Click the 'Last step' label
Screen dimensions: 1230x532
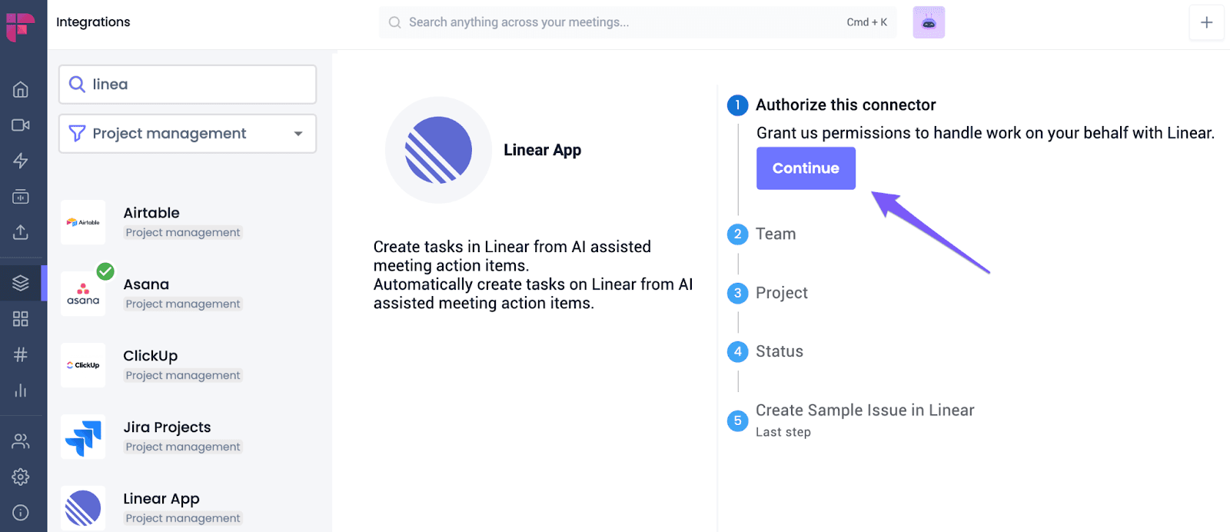[x=783, y=432]
